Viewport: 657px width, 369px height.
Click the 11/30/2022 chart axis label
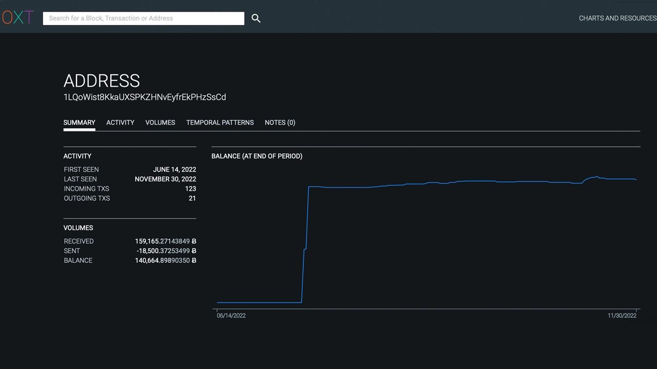622,316
